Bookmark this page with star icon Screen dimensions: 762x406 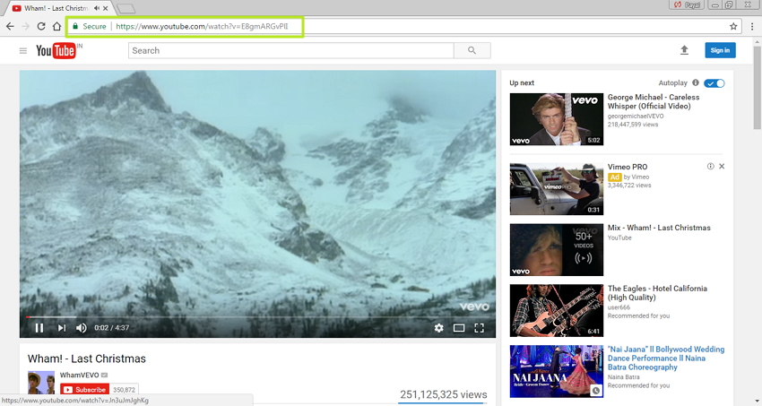click(733, 27)
